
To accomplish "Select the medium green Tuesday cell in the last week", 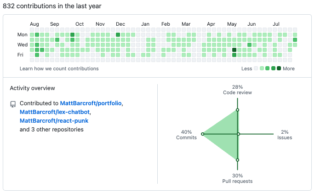I will (295, 40).
